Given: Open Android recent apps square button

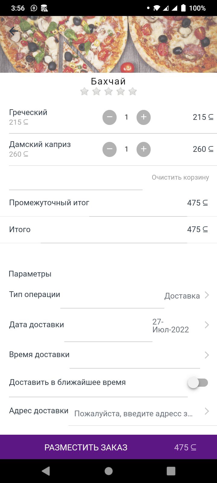Looking at the screenshot, I should pyautogui.click(x=171, y=471).
